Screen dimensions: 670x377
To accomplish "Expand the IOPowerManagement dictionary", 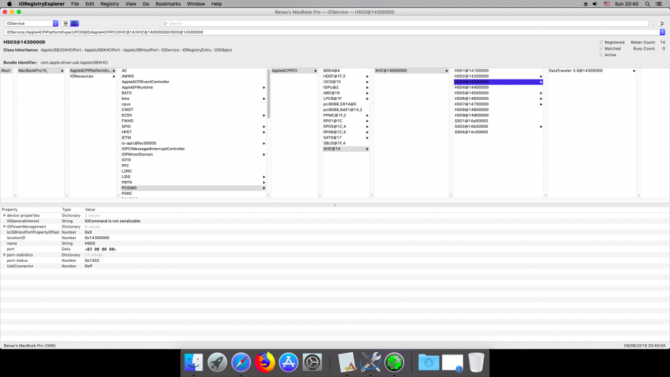I will pyautogui.click(x=5, y=227).
